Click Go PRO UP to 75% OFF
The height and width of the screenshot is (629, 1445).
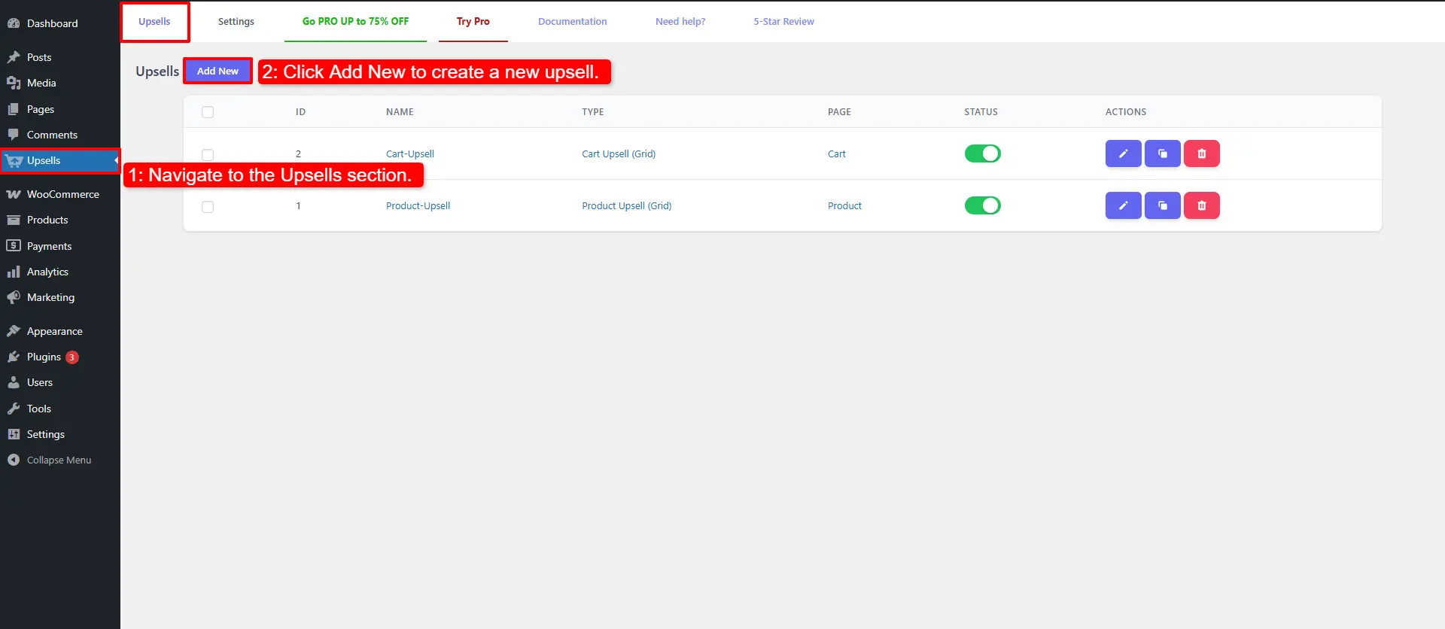pyautogui.click(x=355, y=21)
